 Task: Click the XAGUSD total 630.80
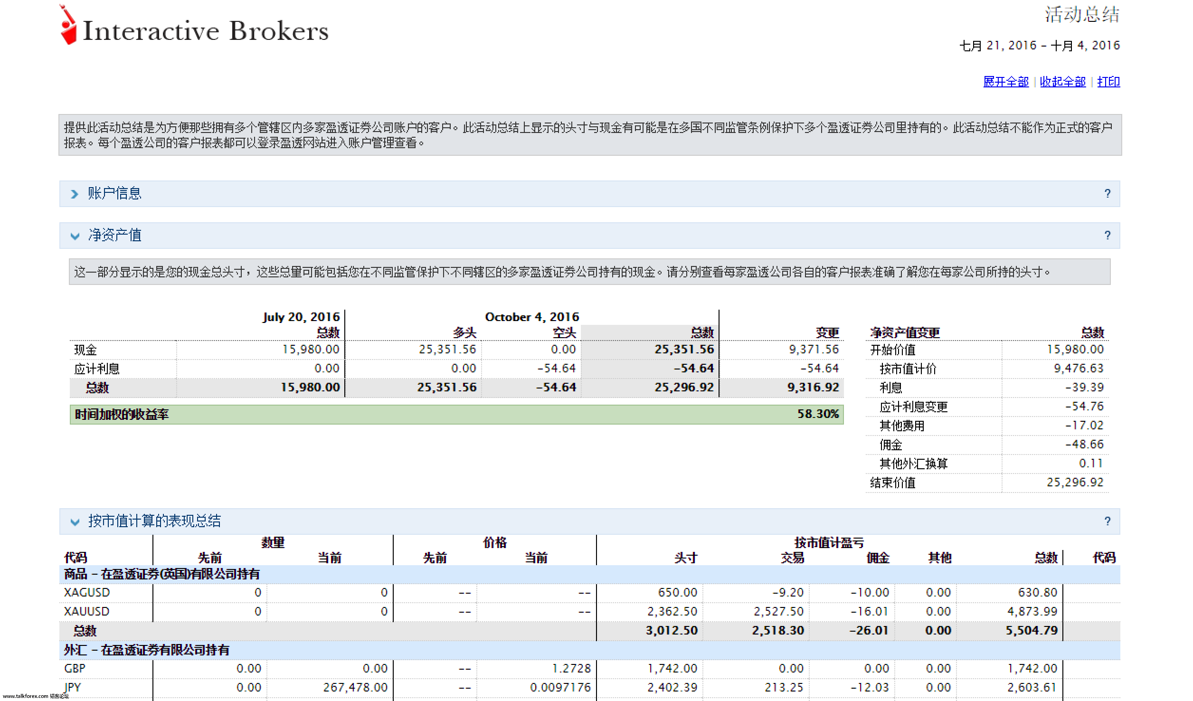[1038, 592]
